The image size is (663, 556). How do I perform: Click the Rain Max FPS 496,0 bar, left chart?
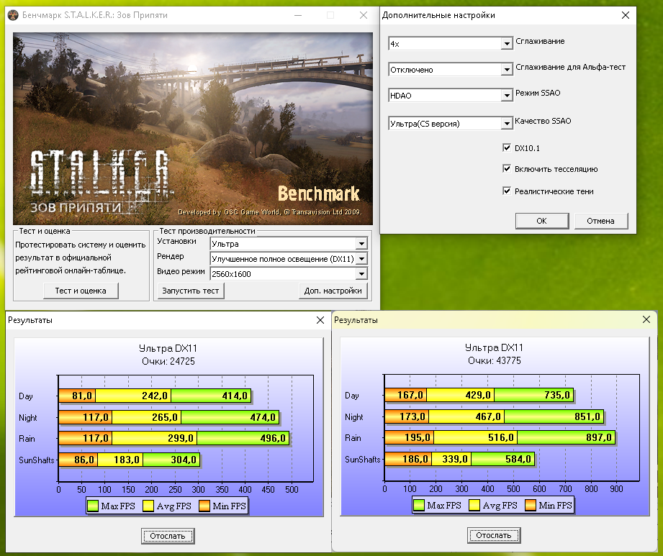(243, 438)
